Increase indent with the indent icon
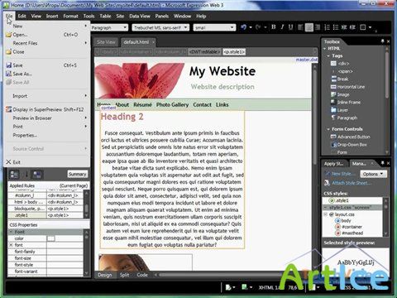 click(x=352, y=27)
